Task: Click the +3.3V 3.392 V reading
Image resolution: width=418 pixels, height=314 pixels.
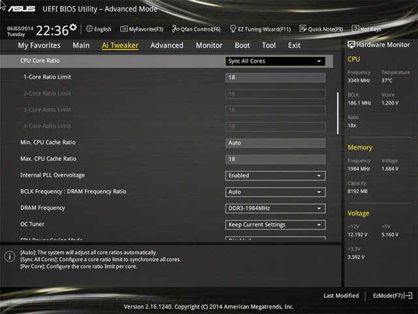Action: (x=356, y=257)
